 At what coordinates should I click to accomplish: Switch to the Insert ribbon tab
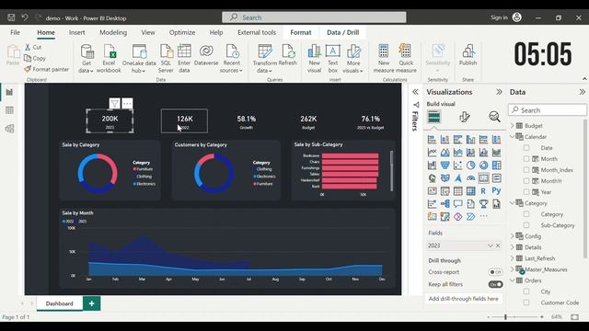coord(76,32)
